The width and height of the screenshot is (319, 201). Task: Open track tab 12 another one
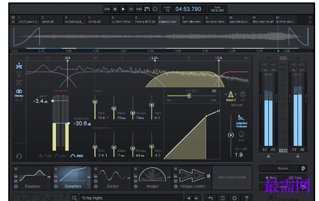[x=286, y=20]
